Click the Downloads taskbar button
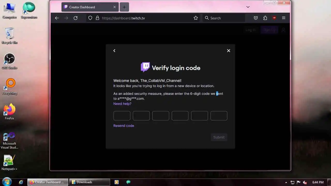The image size is (331, 186). tap(90, 182)
